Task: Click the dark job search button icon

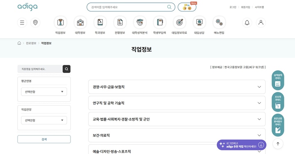Action: 67,69
